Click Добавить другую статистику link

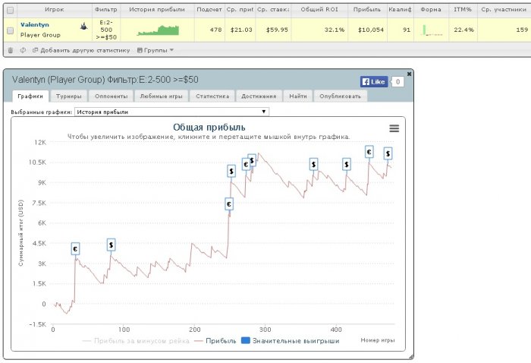tap(81, 50)
